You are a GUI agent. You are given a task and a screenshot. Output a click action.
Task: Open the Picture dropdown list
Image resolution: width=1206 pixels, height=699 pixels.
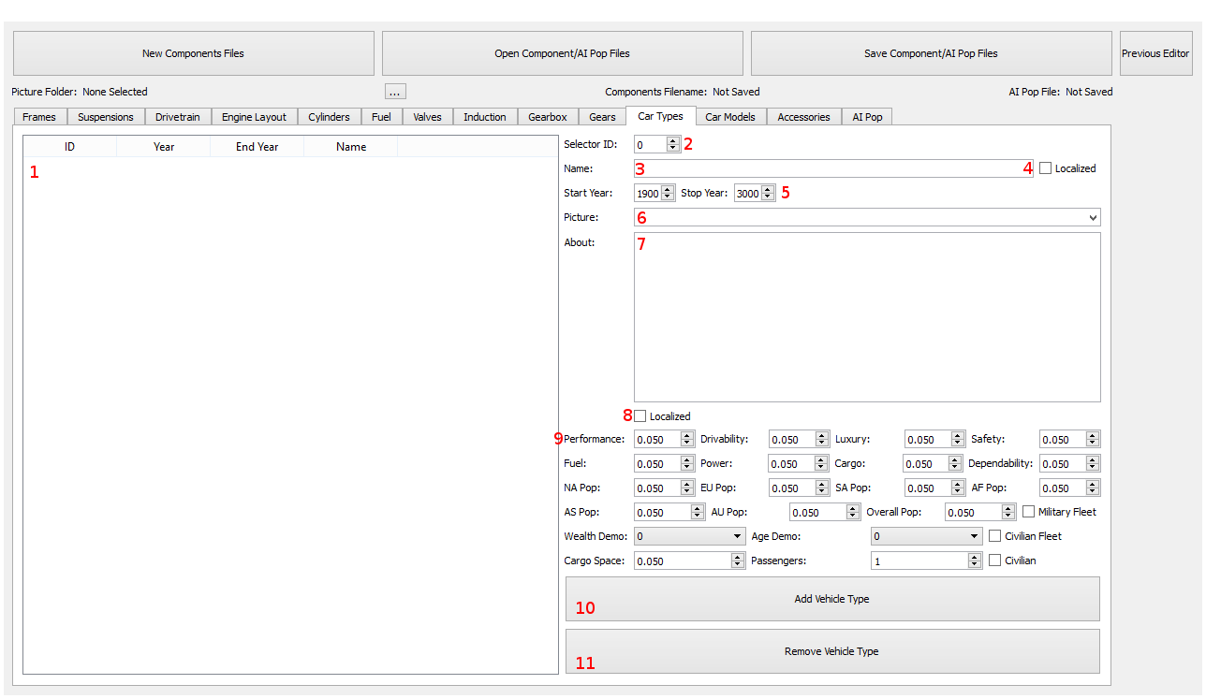[1093, 217]
